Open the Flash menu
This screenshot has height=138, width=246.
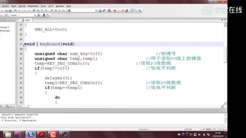coord(14,6)
